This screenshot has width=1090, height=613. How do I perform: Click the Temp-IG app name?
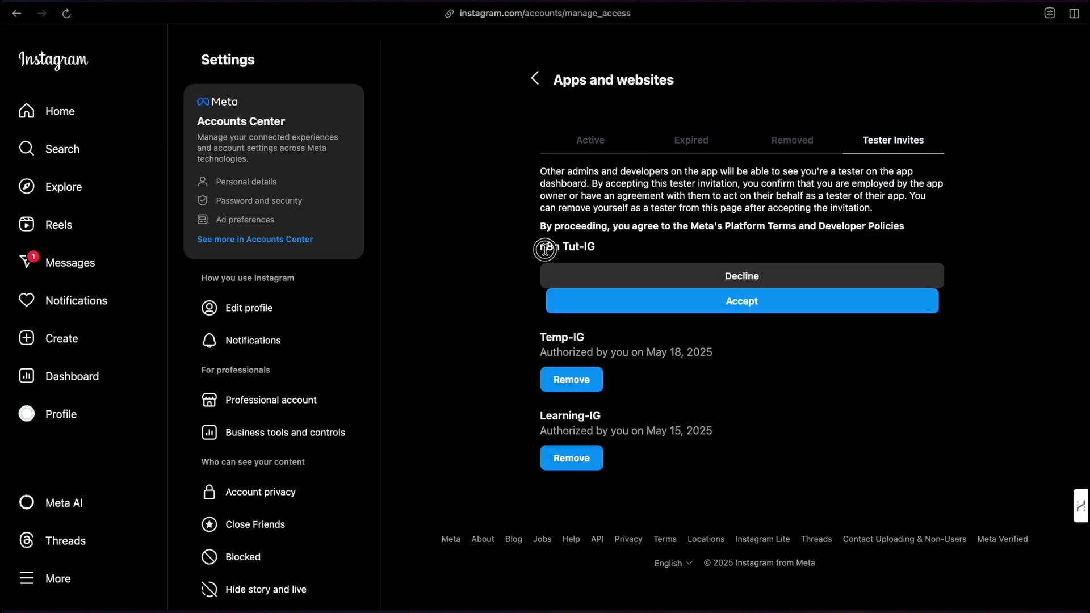click(561, 337)
